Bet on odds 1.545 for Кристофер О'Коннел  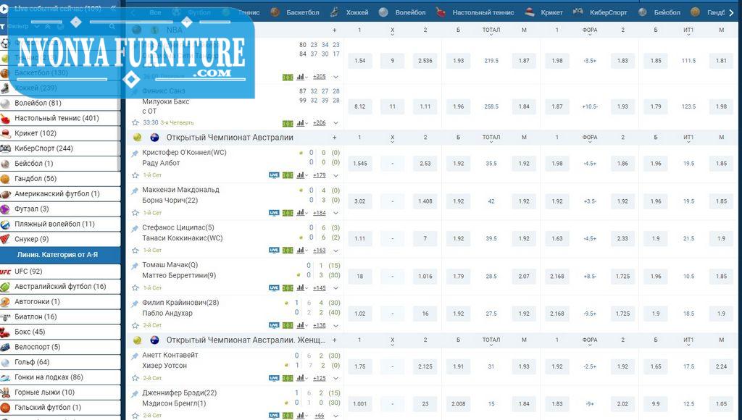point(359,164)
